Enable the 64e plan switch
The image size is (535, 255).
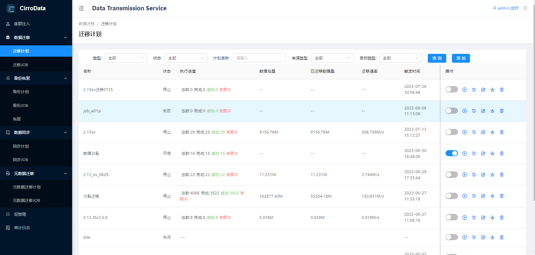pyautogui.click(x=452, y=237)
